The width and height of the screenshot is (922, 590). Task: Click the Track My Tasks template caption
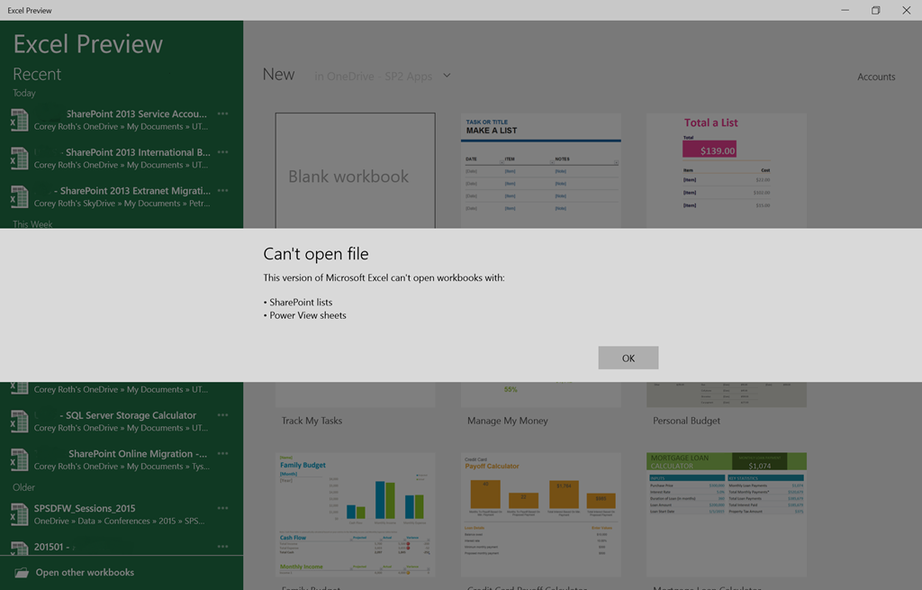(x=312, y=421)
